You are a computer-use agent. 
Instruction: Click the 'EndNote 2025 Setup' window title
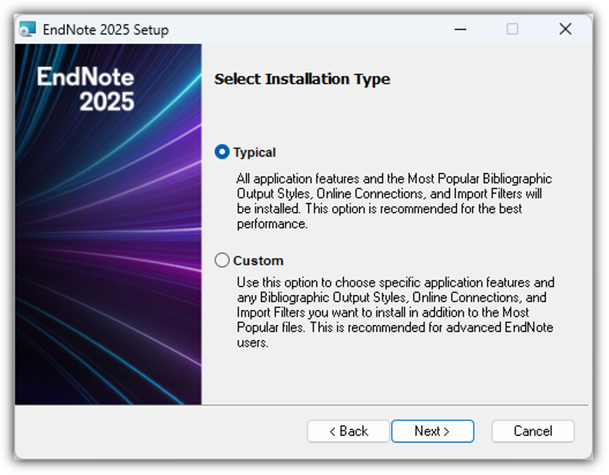[105, 29]
